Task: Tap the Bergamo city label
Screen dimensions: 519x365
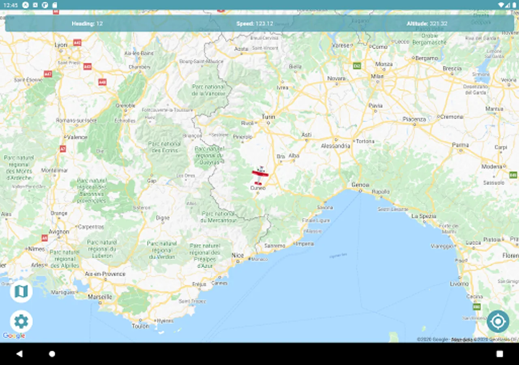Action: (x=427, y=58)
